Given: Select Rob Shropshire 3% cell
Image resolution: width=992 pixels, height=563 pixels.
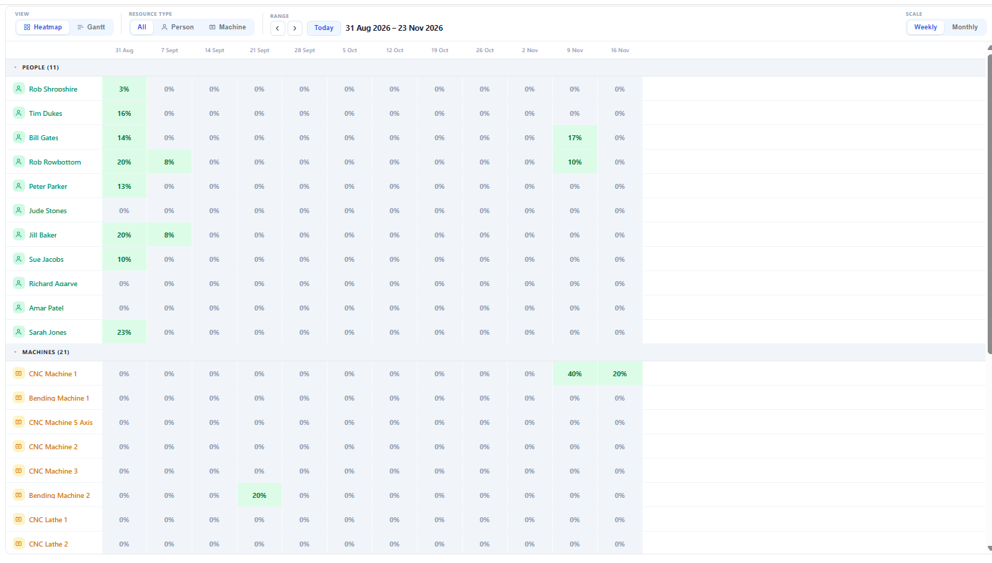Looking at the screenshot, I should coord(124,89).
